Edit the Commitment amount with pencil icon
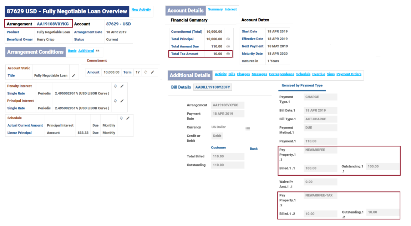The width and height of the screenshot is (411, 226). [152, 72]
